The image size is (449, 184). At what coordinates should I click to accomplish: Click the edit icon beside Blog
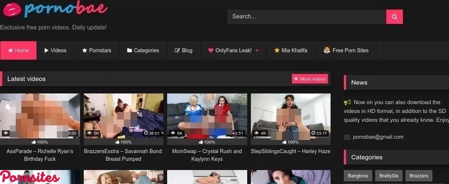[177, 50]
